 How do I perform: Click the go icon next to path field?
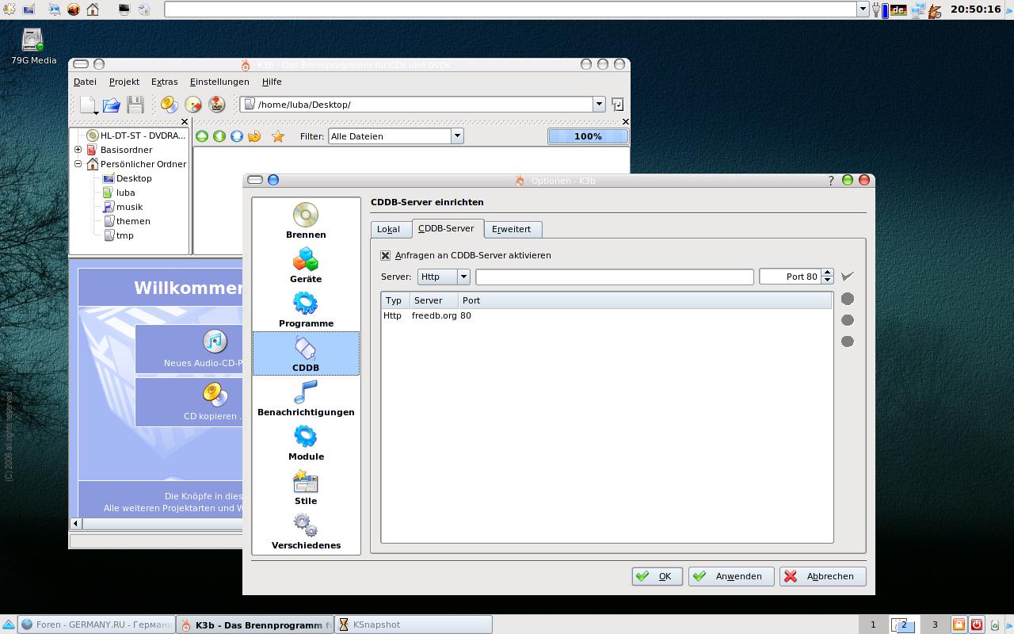pos(617,105)
